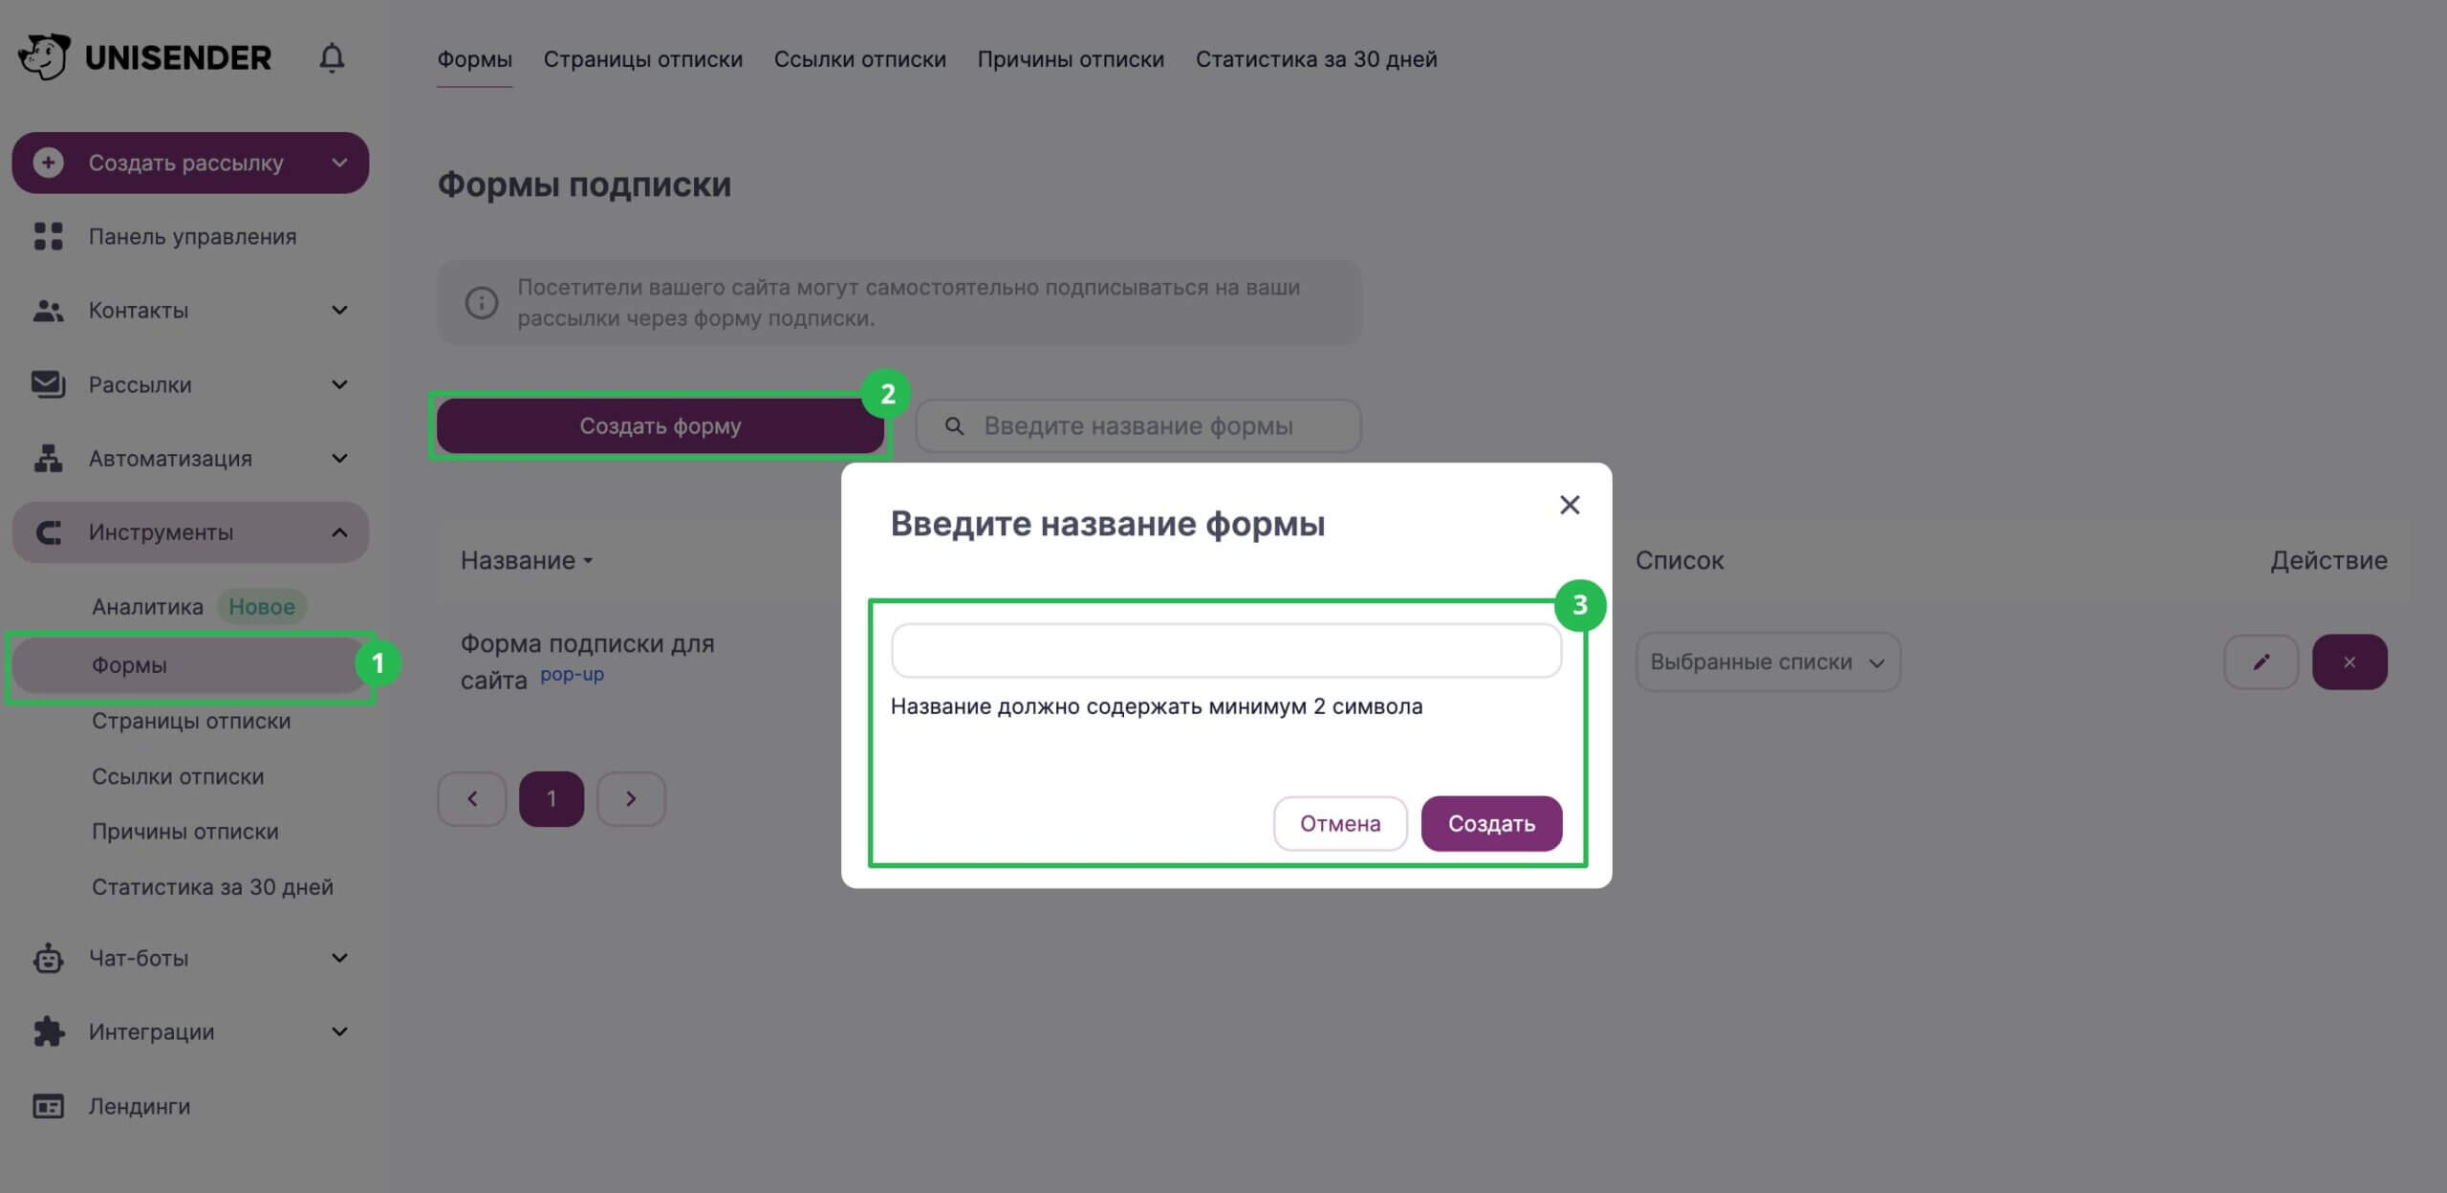Click Панель управления grid icon
This screenshot has width=2447, height=1193.
point(48,236)
